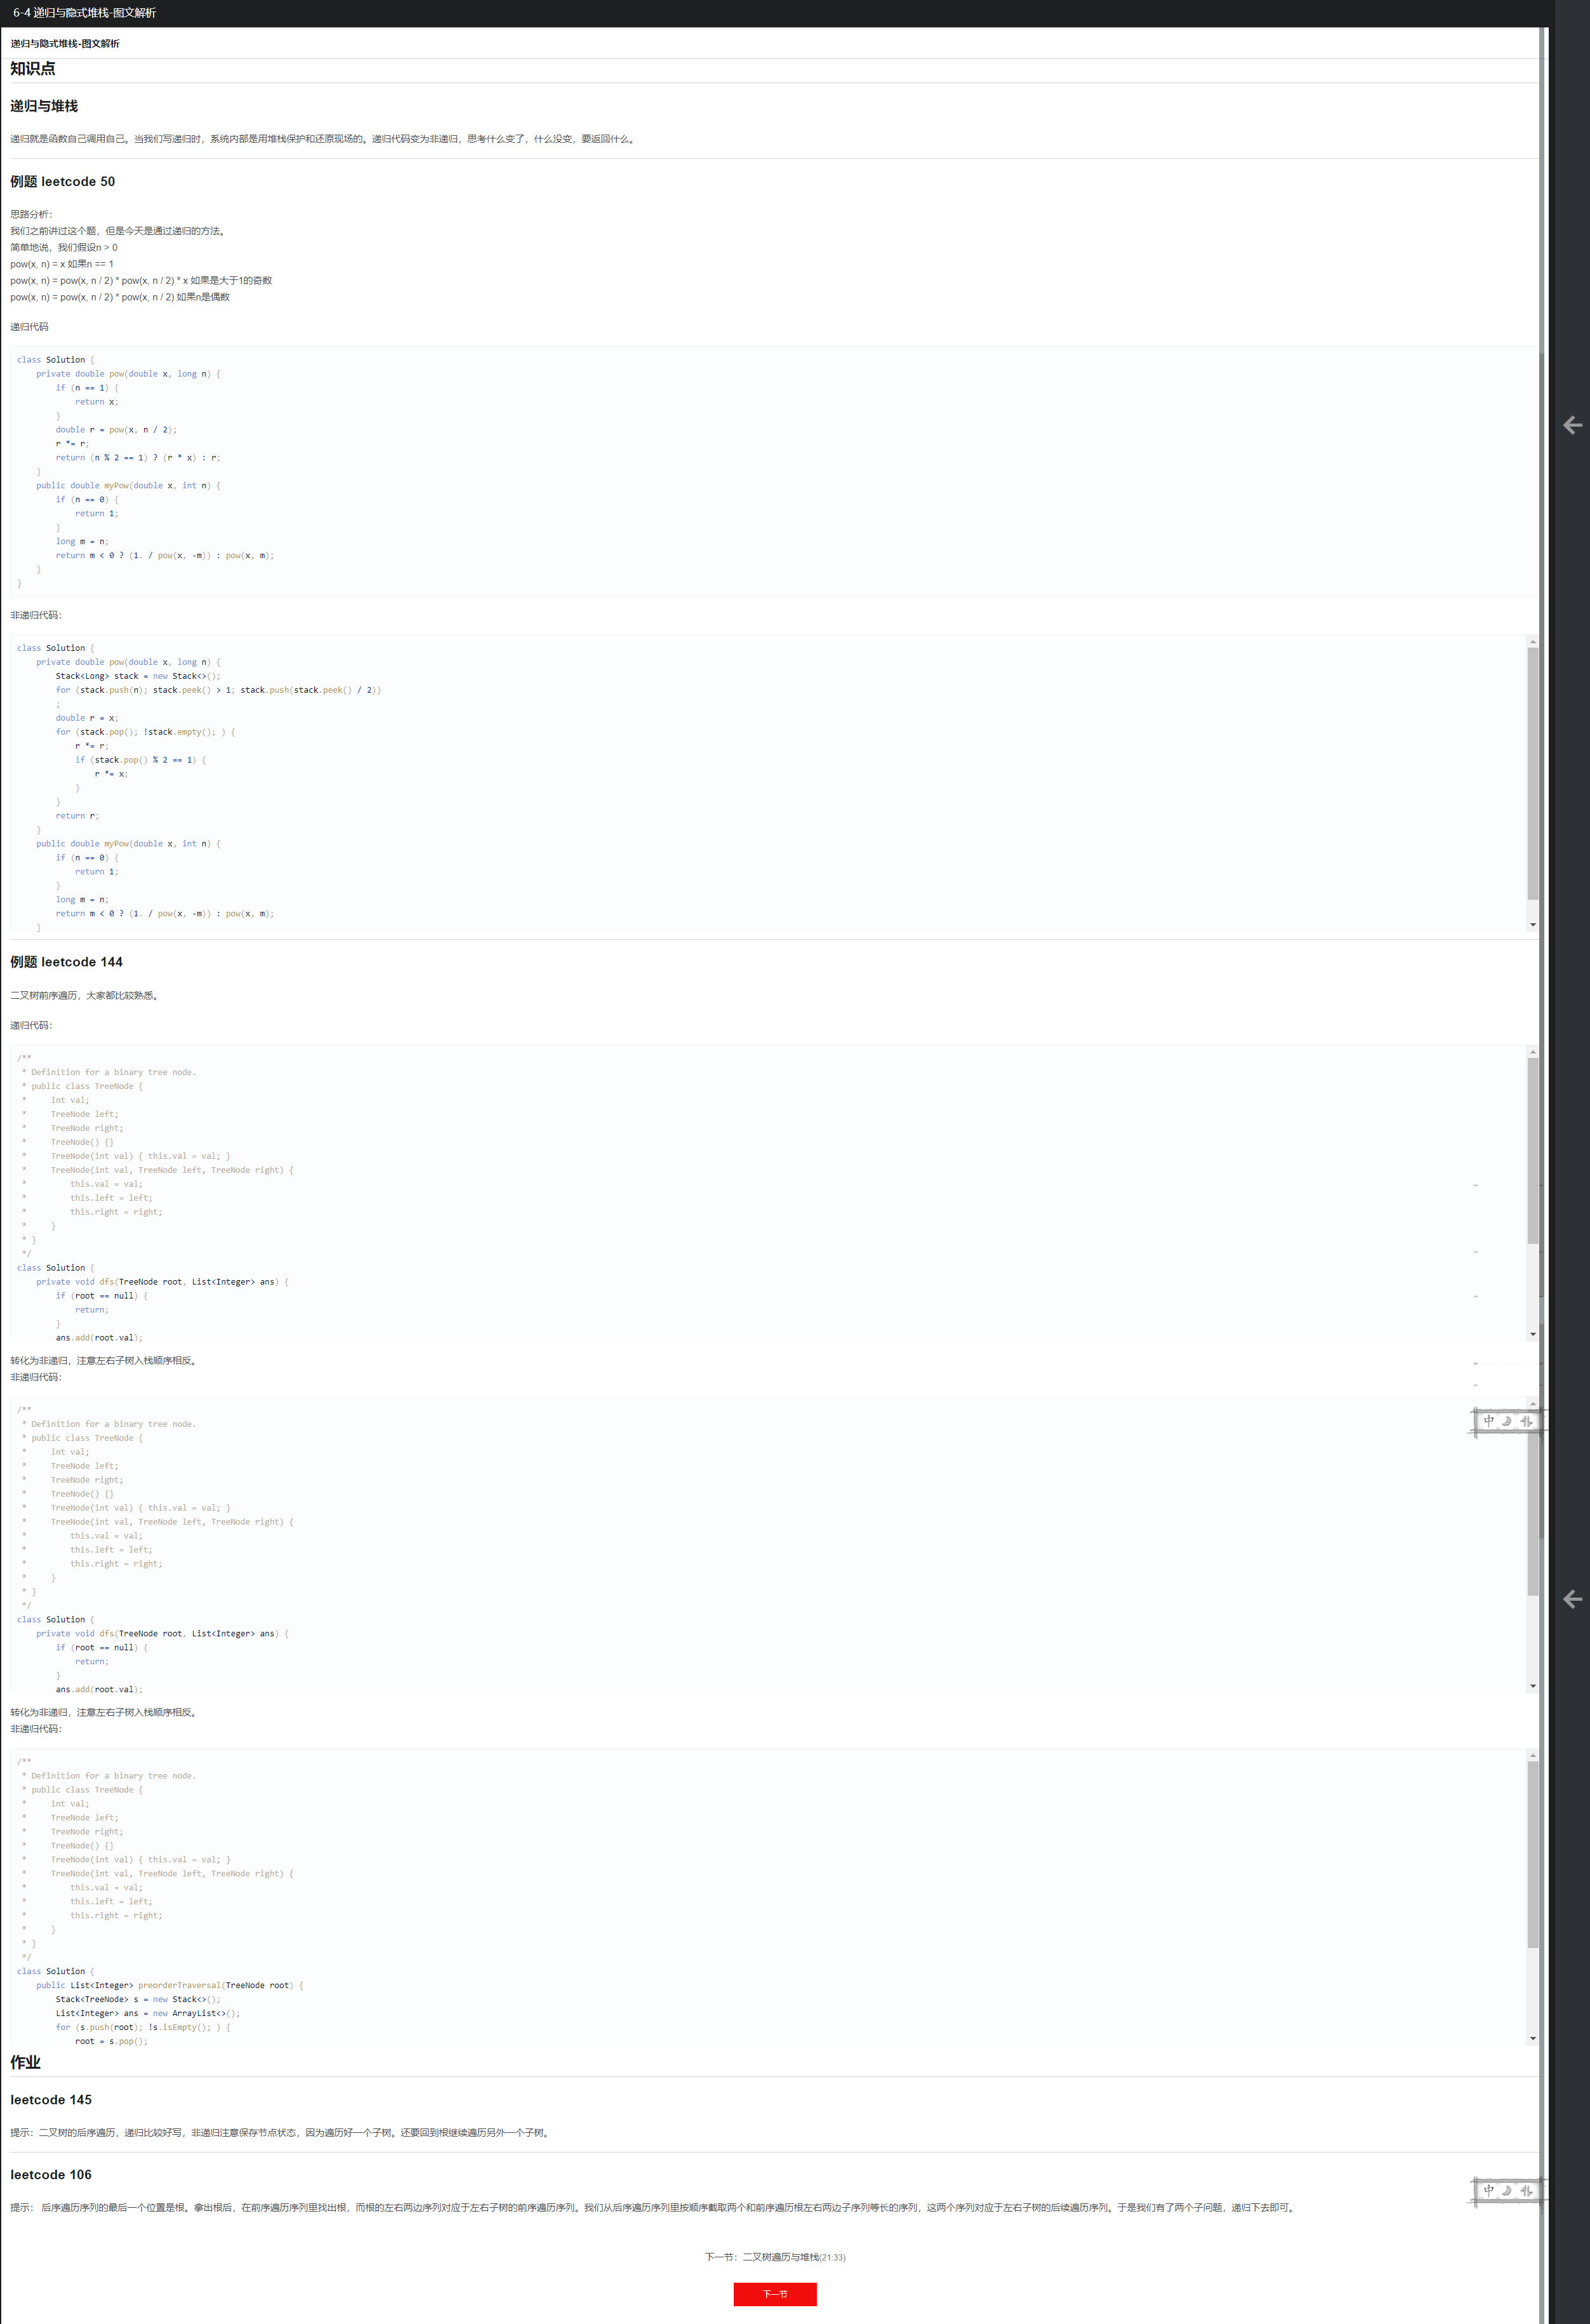Click the back arrow beside the recursive pow code

[x=1572, y=425]
